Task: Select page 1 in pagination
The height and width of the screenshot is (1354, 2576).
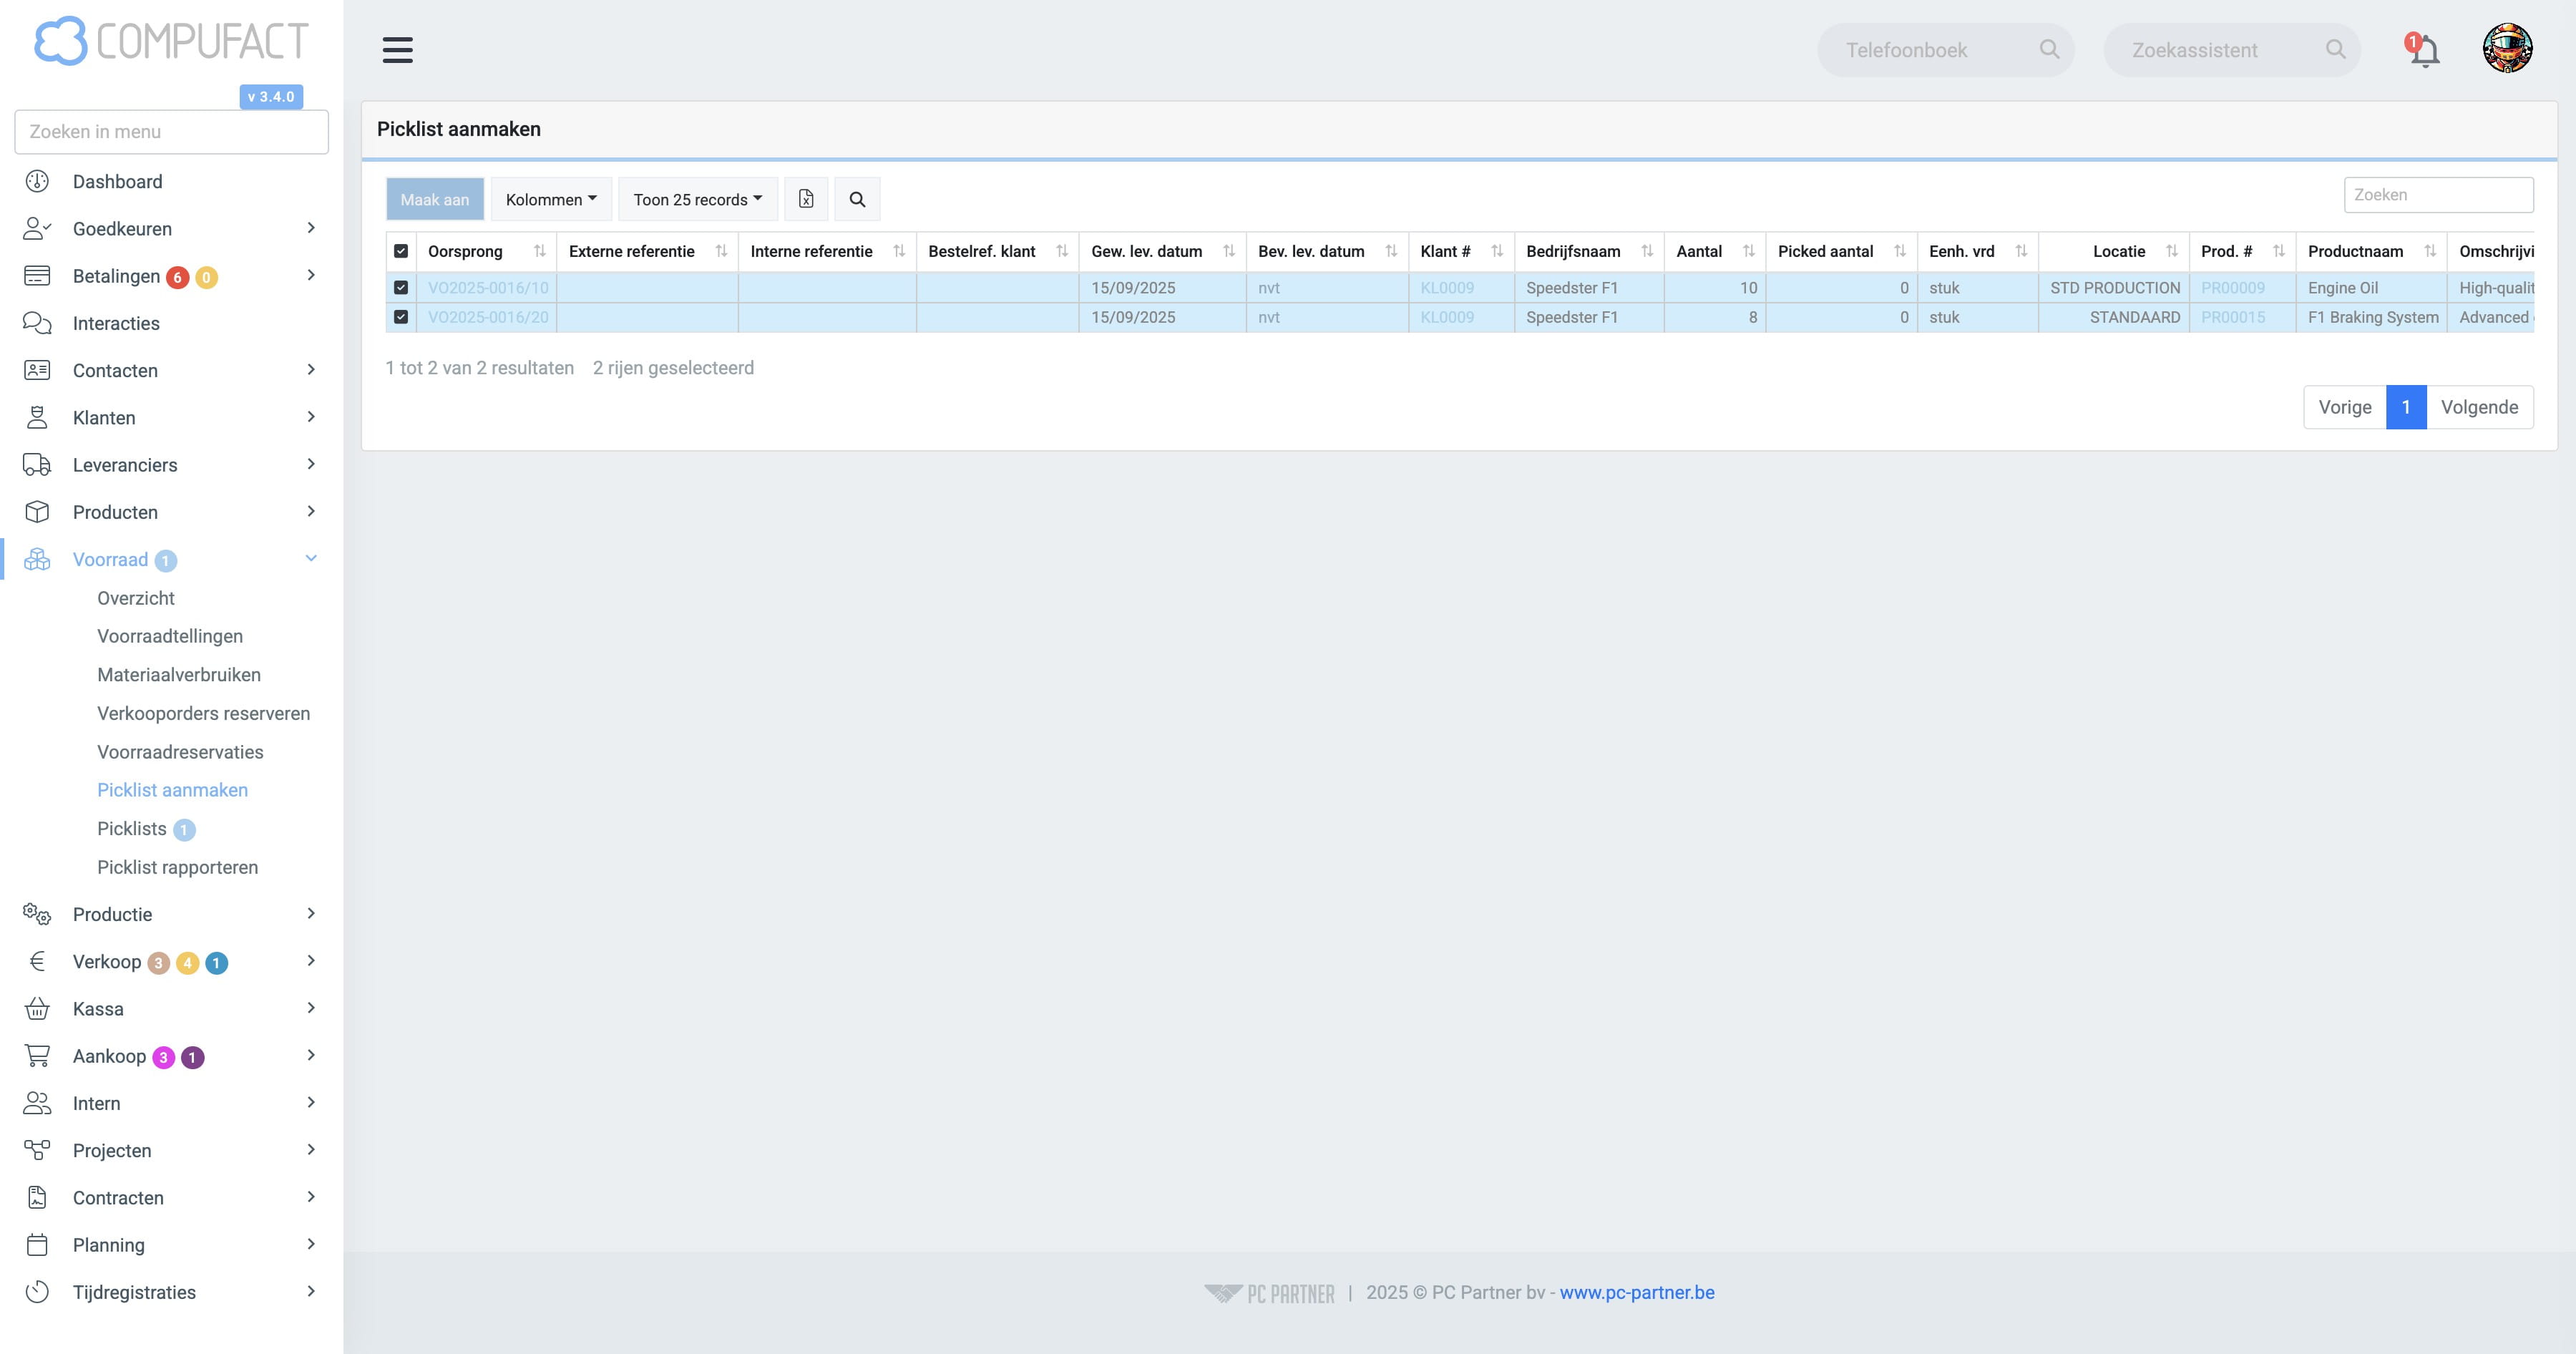Action: [x=2406, y=407]
